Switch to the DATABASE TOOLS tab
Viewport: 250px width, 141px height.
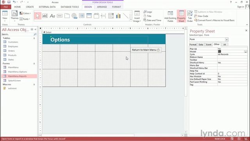[x=70, y=7]
